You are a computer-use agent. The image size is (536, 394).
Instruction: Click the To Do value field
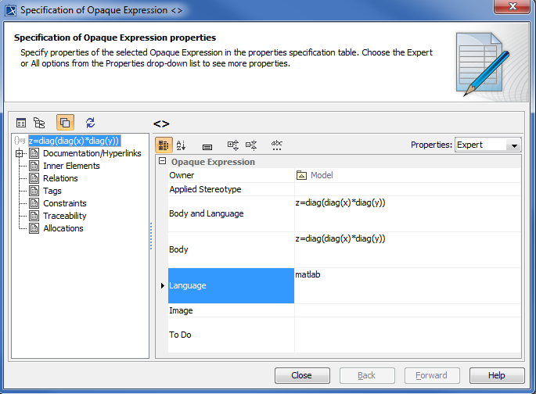pyautogui.click(x=408, y=335)
